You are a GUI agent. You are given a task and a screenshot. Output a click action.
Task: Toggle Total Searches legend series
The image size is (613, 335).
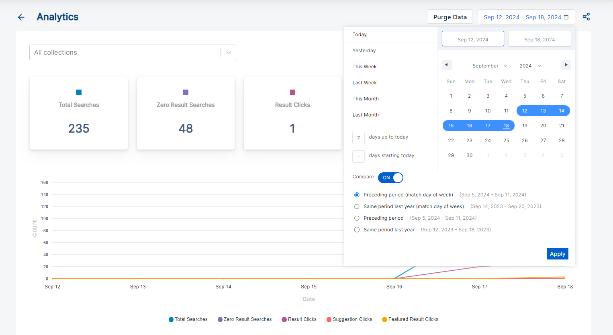188,319
